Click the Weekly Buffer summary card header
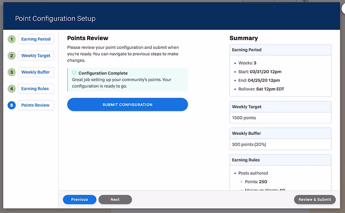 (x=280, y=133)
